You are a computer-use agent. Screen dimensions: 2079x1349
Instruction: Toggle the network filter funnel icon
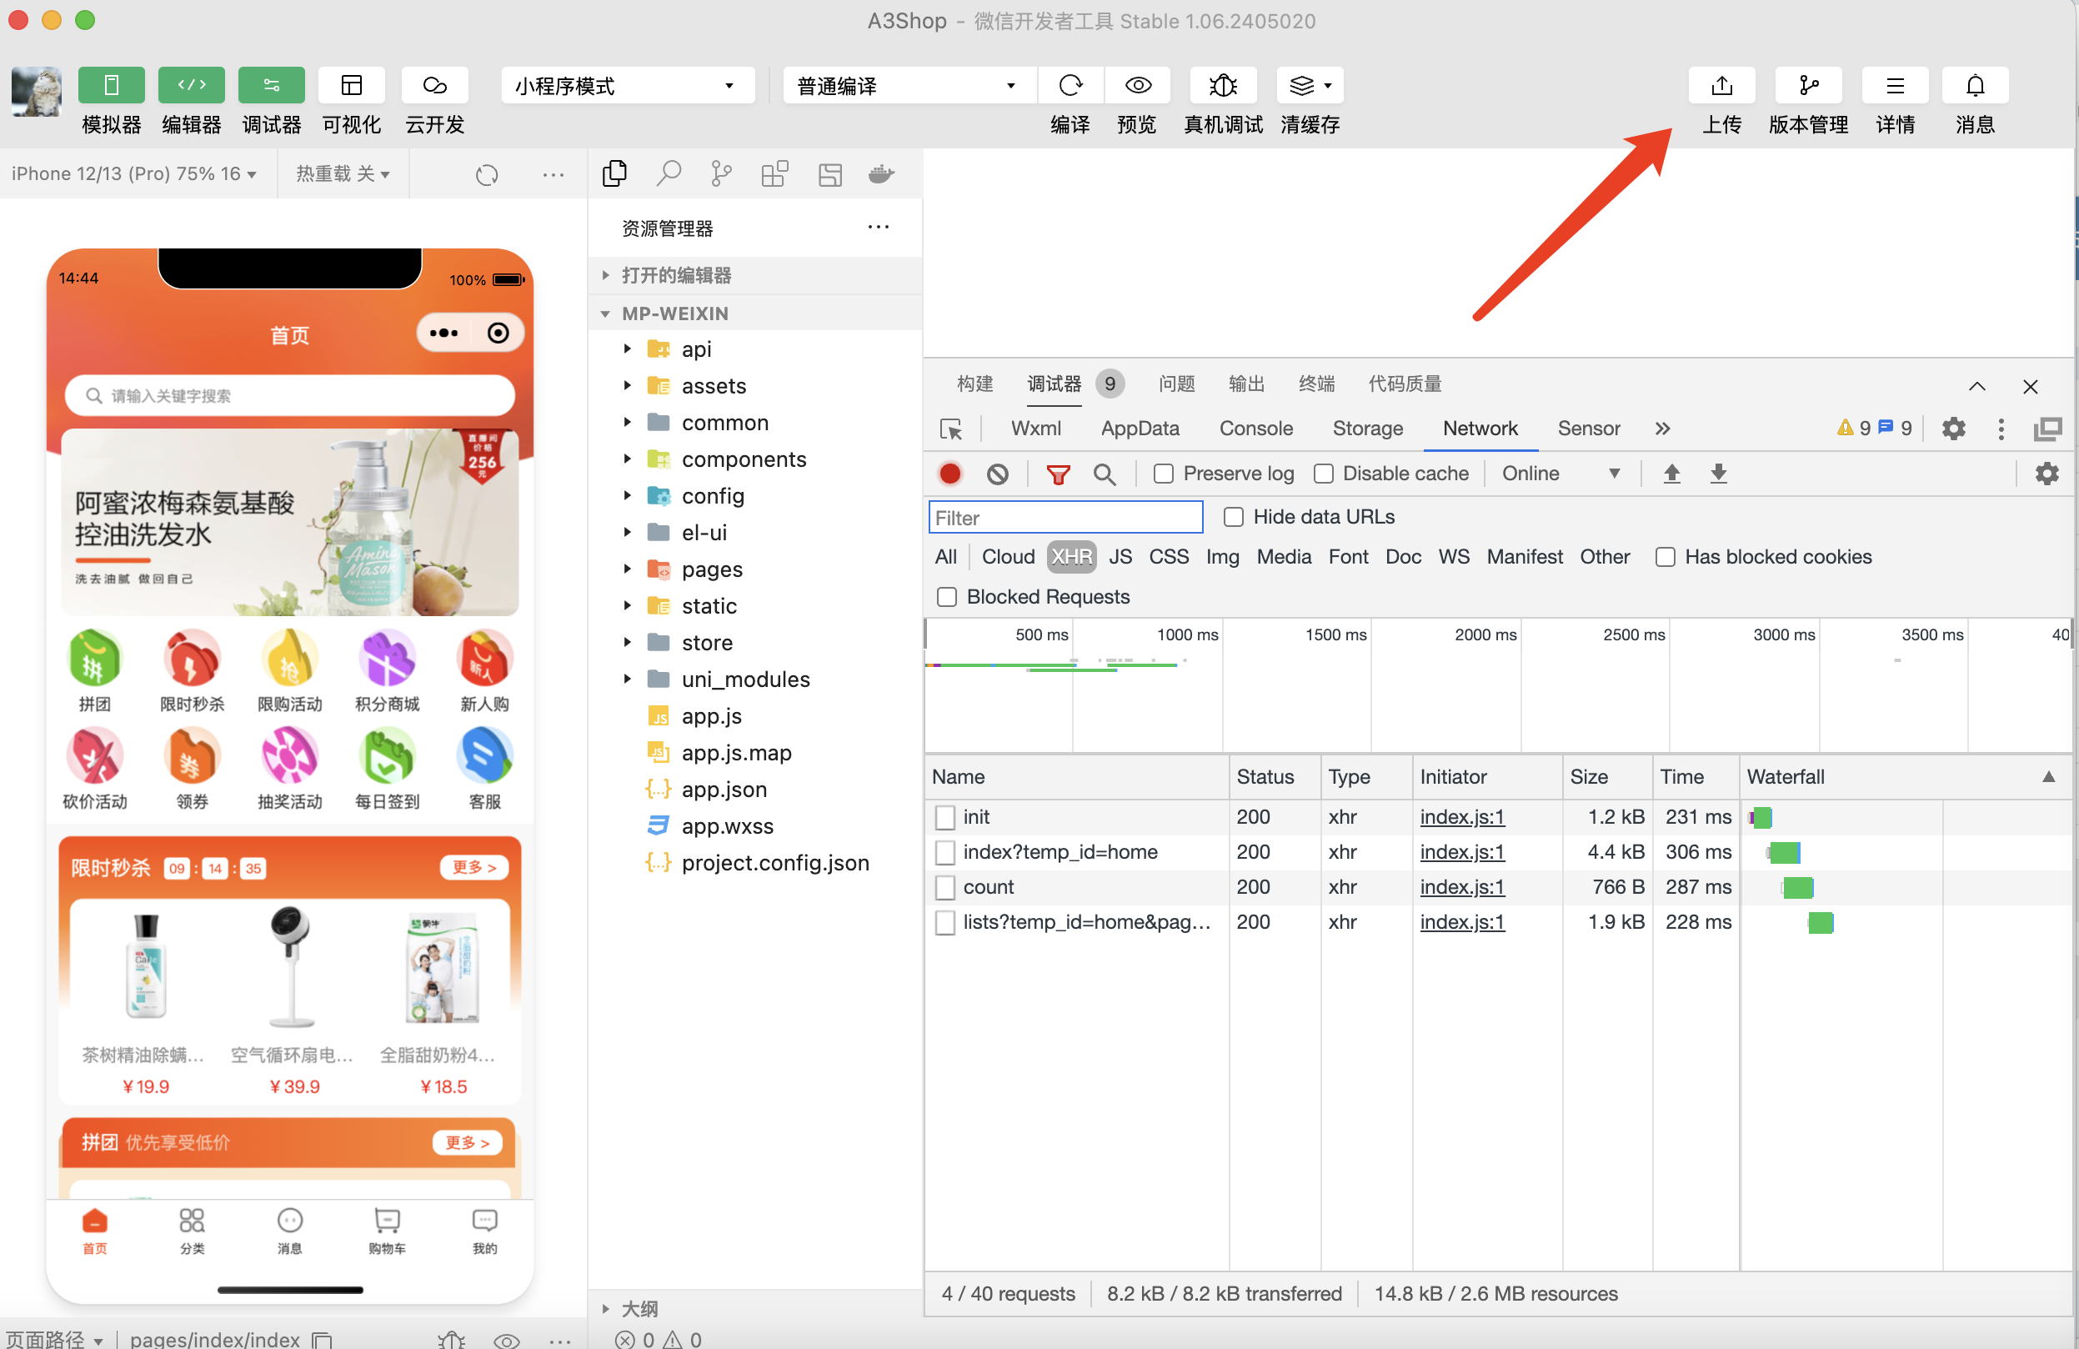[1058, 474]
